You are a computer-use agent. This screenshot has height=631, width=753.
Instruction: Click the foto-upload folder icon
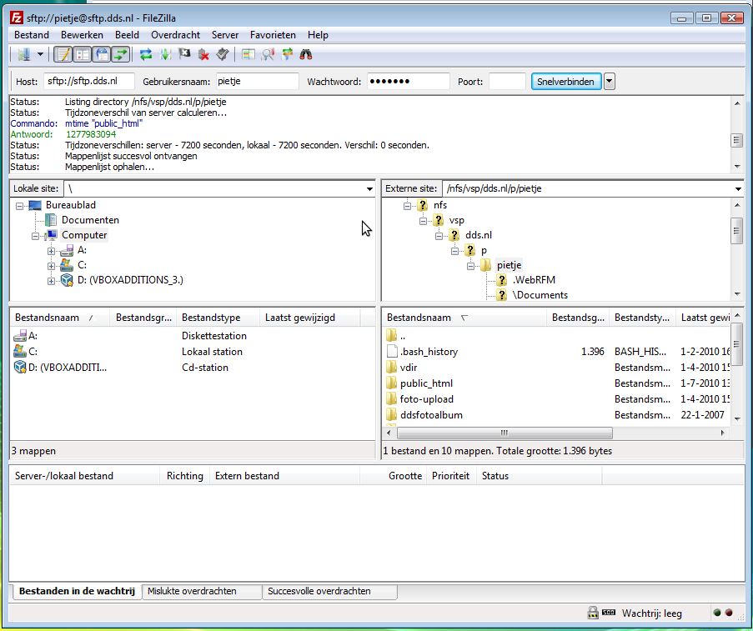392,399
